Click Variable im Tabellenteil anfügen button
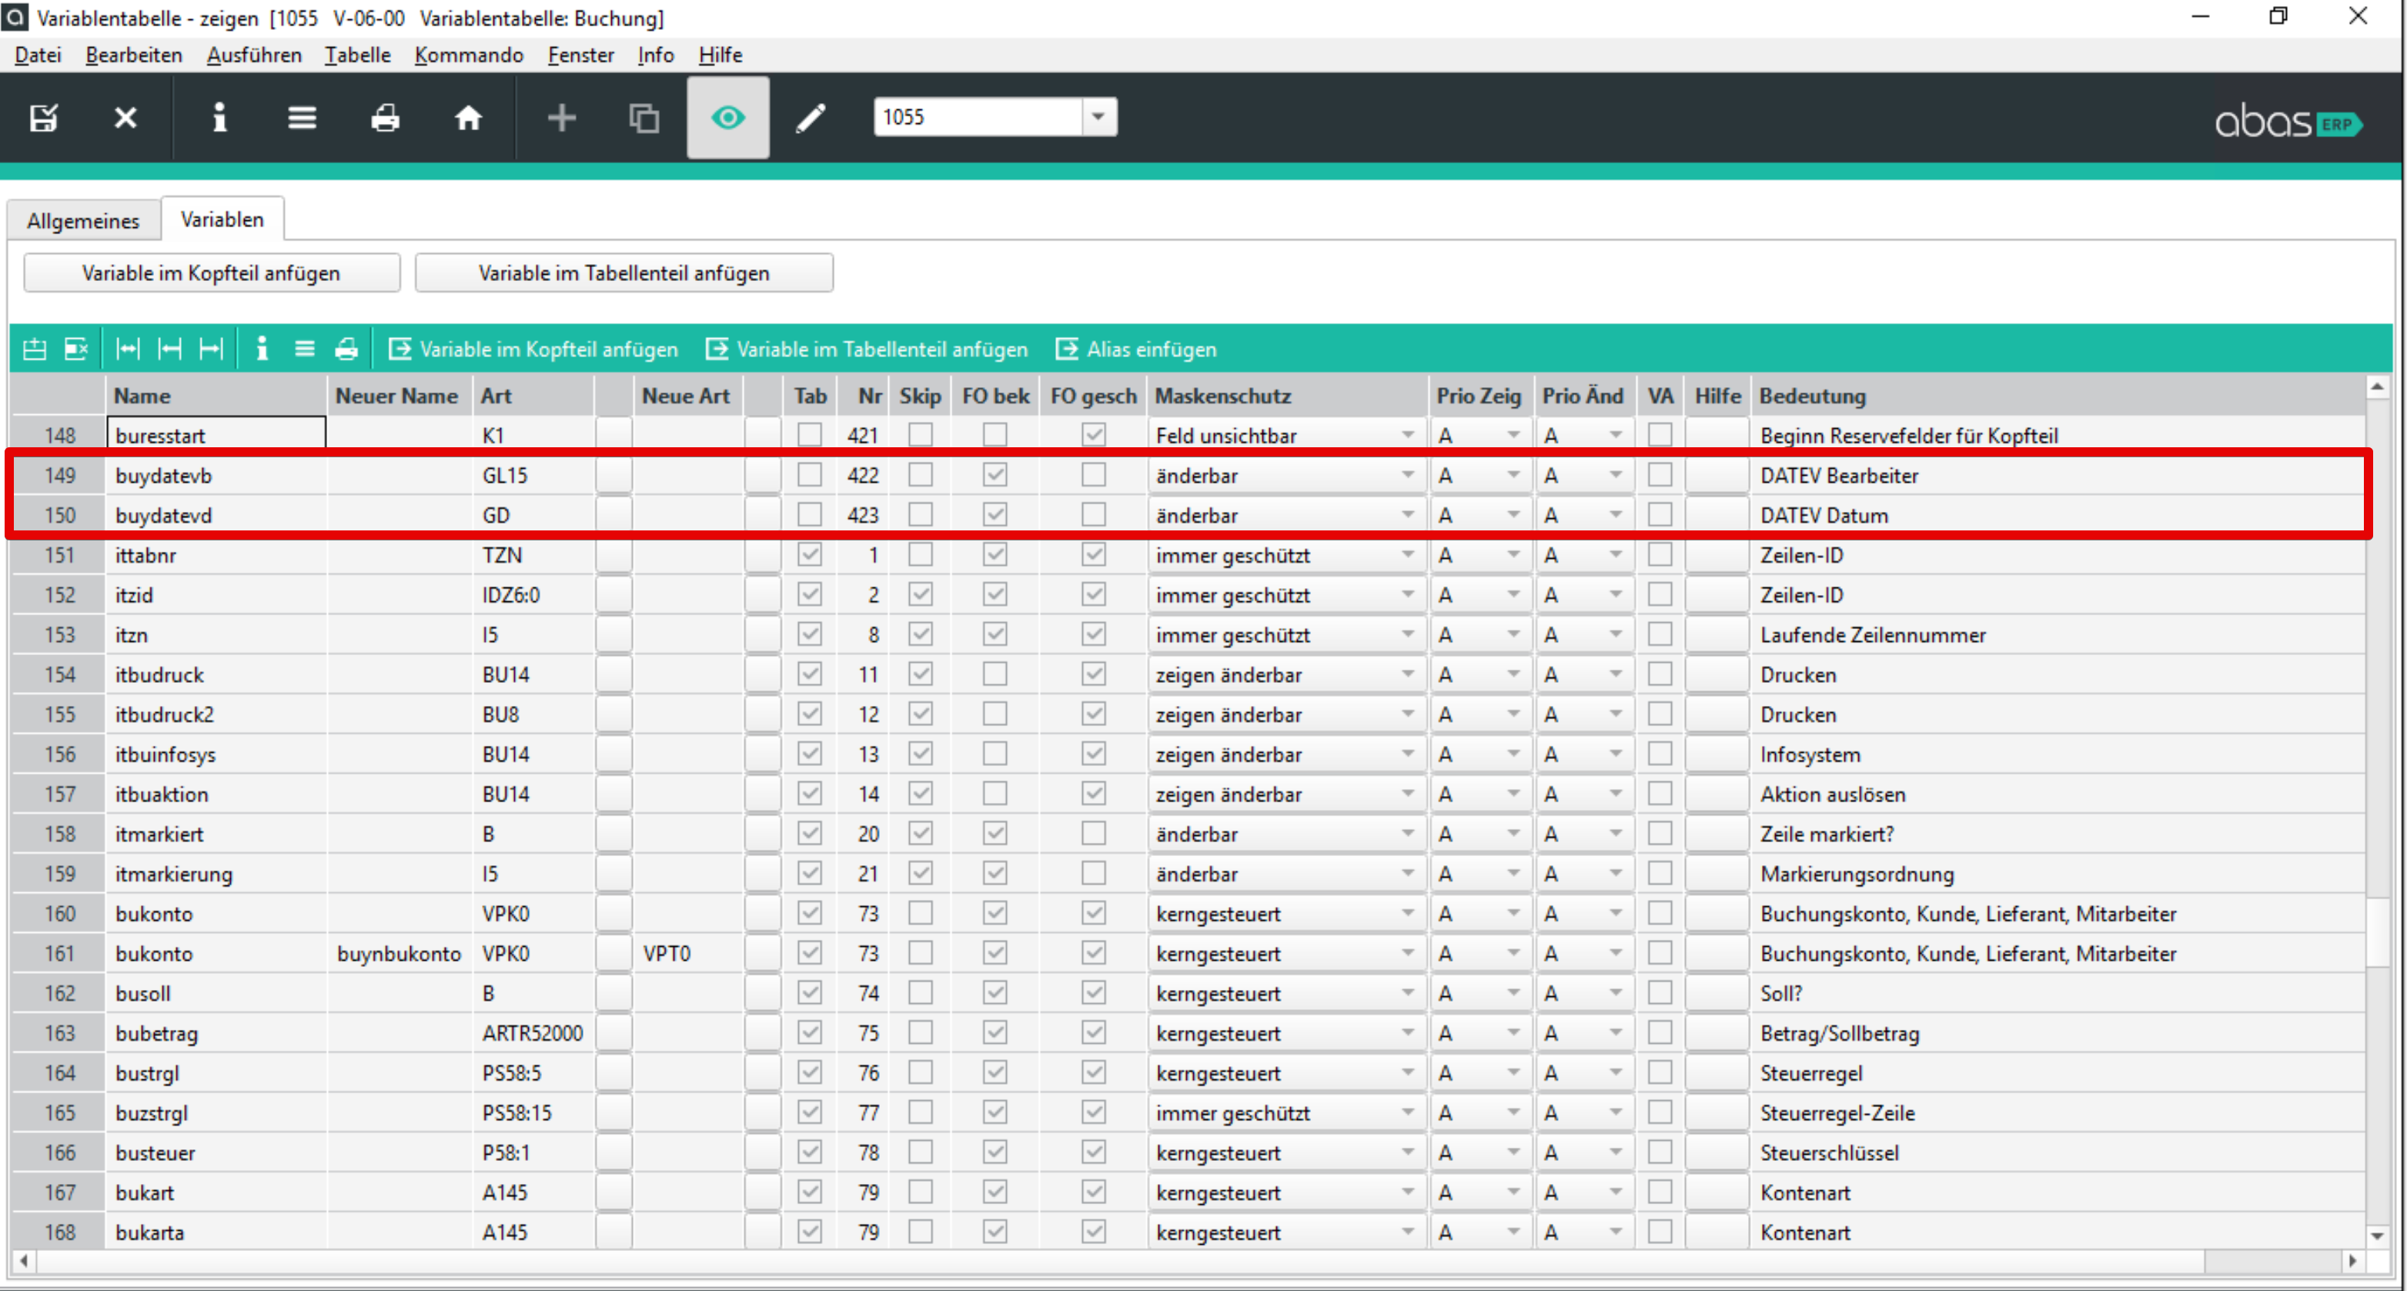This screenshot has width=2407, height=1291. [623, 273]
